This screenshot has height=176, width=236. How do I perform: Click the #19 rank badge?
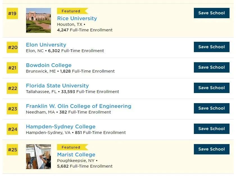(12, 13)
